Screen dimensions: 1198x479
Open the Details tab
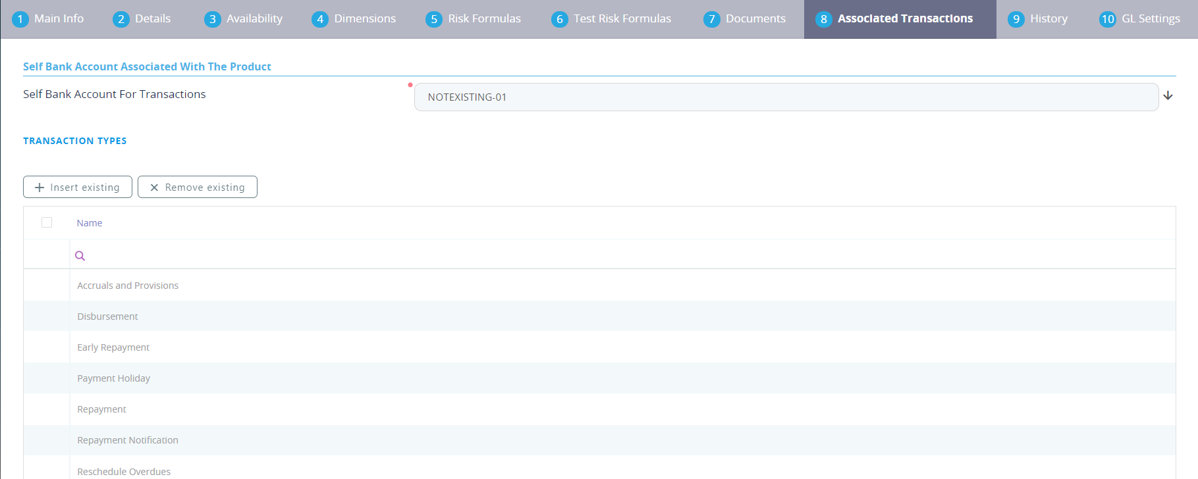coord(142,19)
